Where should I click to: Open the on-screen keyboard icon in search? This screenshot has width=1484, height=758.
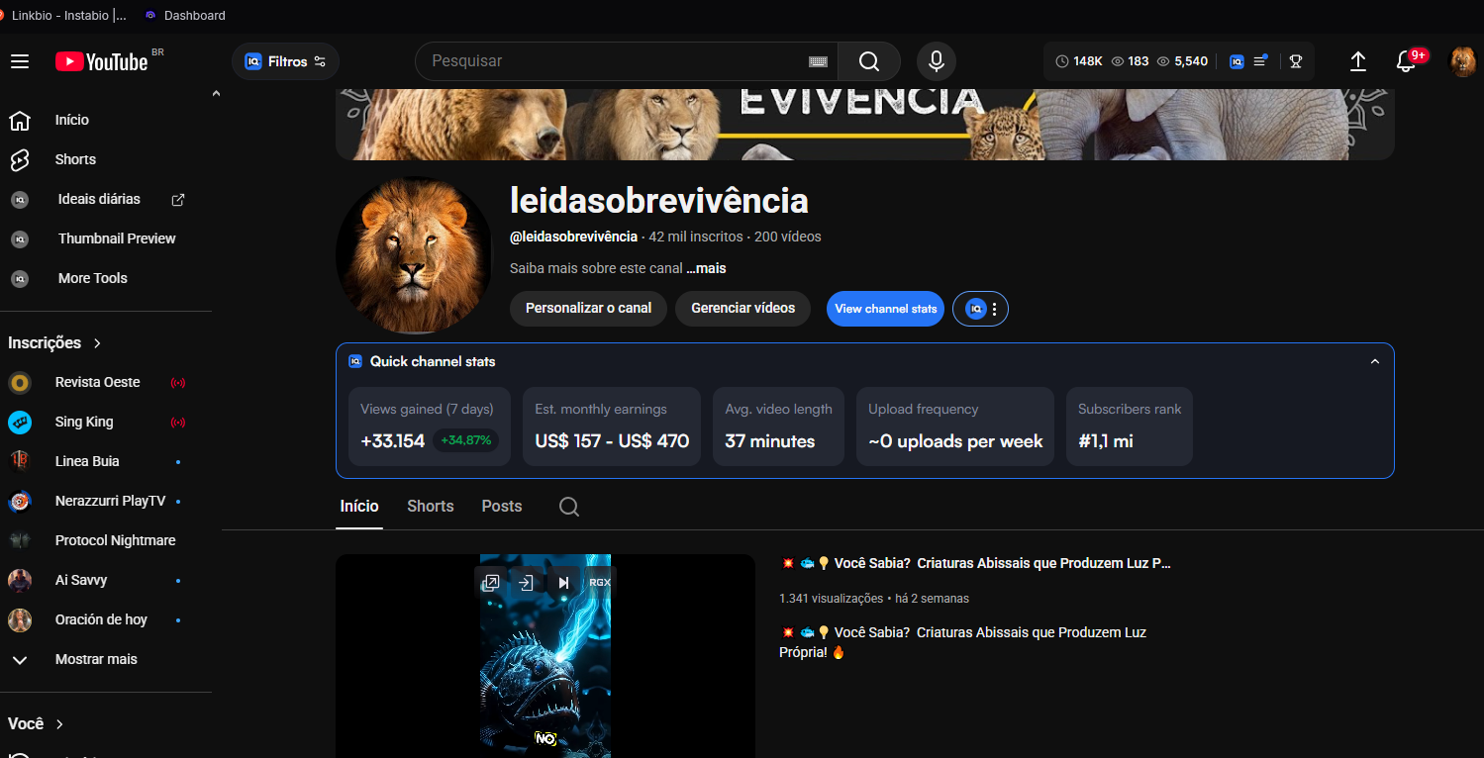point(818,61)
